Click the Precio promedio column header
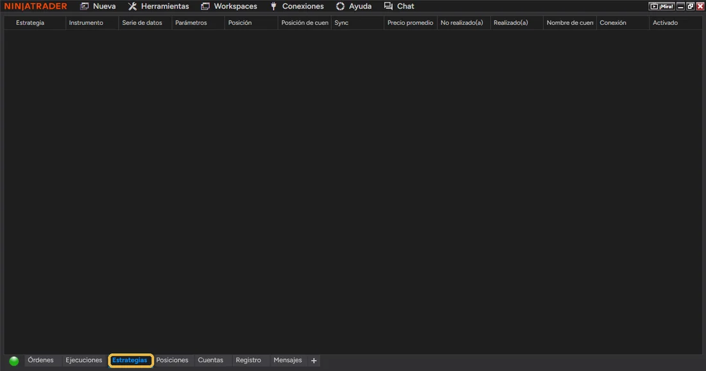Viewport: 706px width, 371px height. (x=411, y=23)
